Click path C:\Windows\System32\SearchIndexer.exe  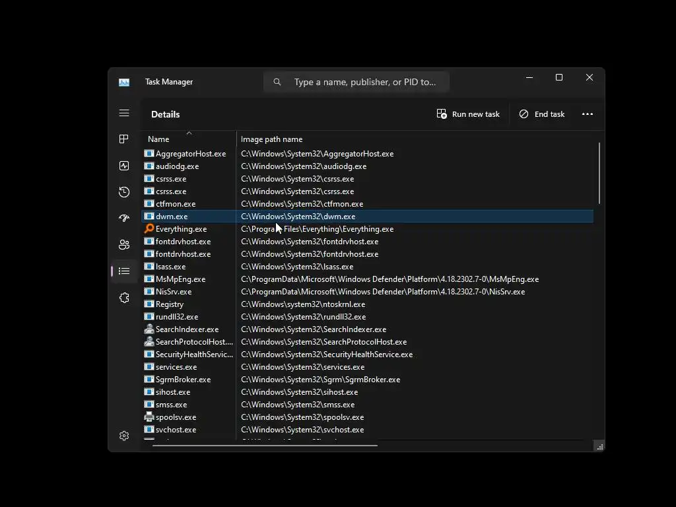coord(314,329)
